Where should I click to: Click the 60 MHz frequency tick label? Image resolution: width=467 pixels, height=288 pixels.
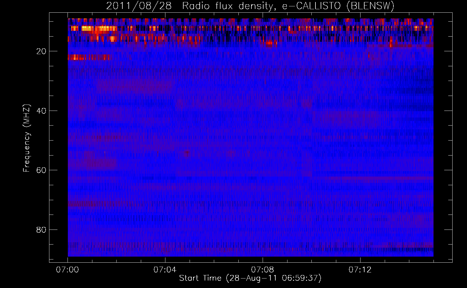tap(41, 170)
